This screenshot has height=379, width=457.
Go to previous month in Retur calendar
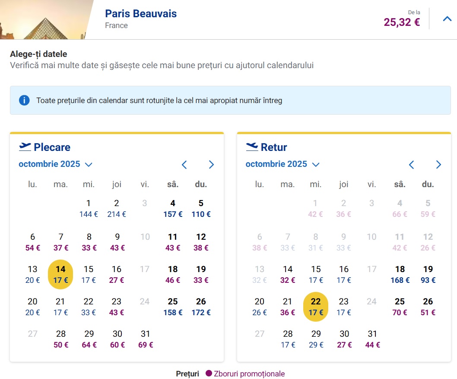click(412, 164)
